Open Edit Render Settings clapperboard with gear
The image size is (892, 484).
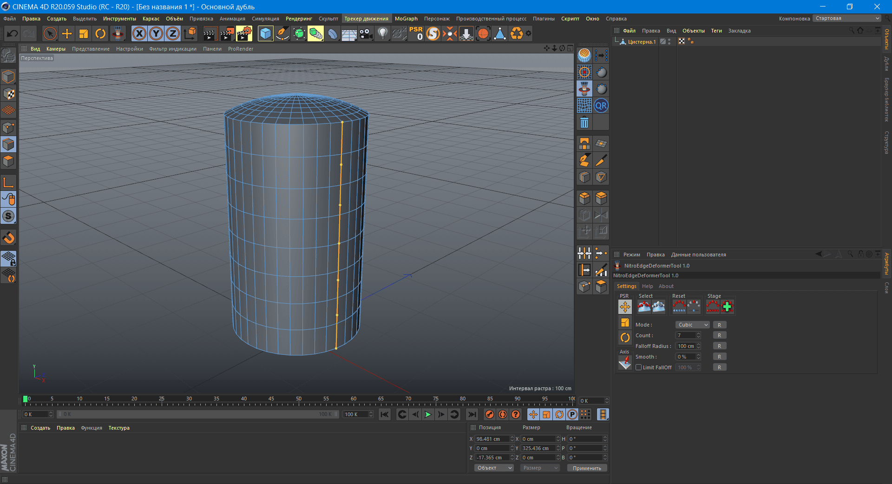tap(244, 33)
